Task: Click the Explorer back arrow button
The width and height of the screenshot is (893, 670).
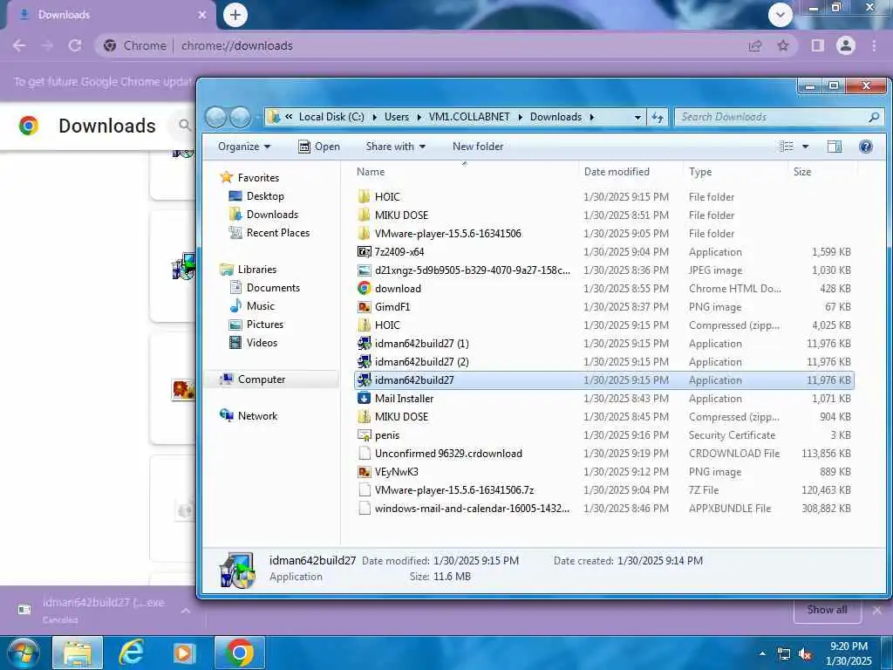Action: click(216, 118)
